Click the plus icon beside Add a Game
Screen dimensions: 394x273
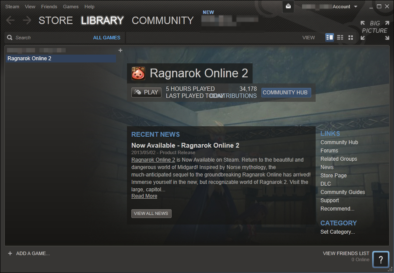(x=10, y=253)
